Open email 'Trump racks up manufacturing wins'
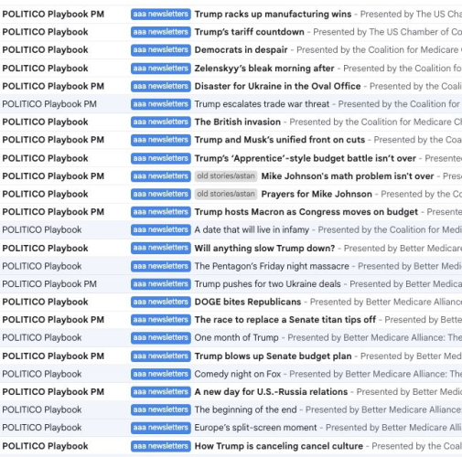 [273, 15]
